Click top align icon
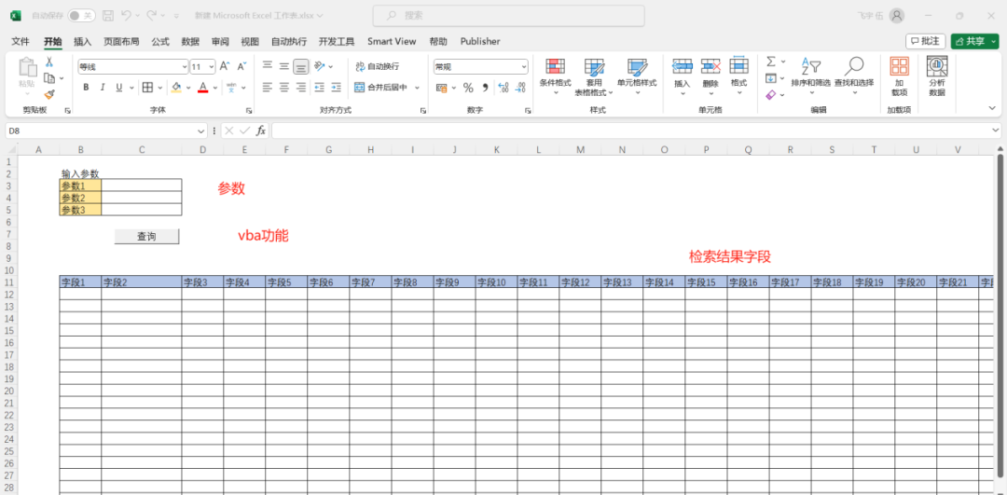Image resolution: width=1007 pixels, height=495 pixels. click(268, 65)
